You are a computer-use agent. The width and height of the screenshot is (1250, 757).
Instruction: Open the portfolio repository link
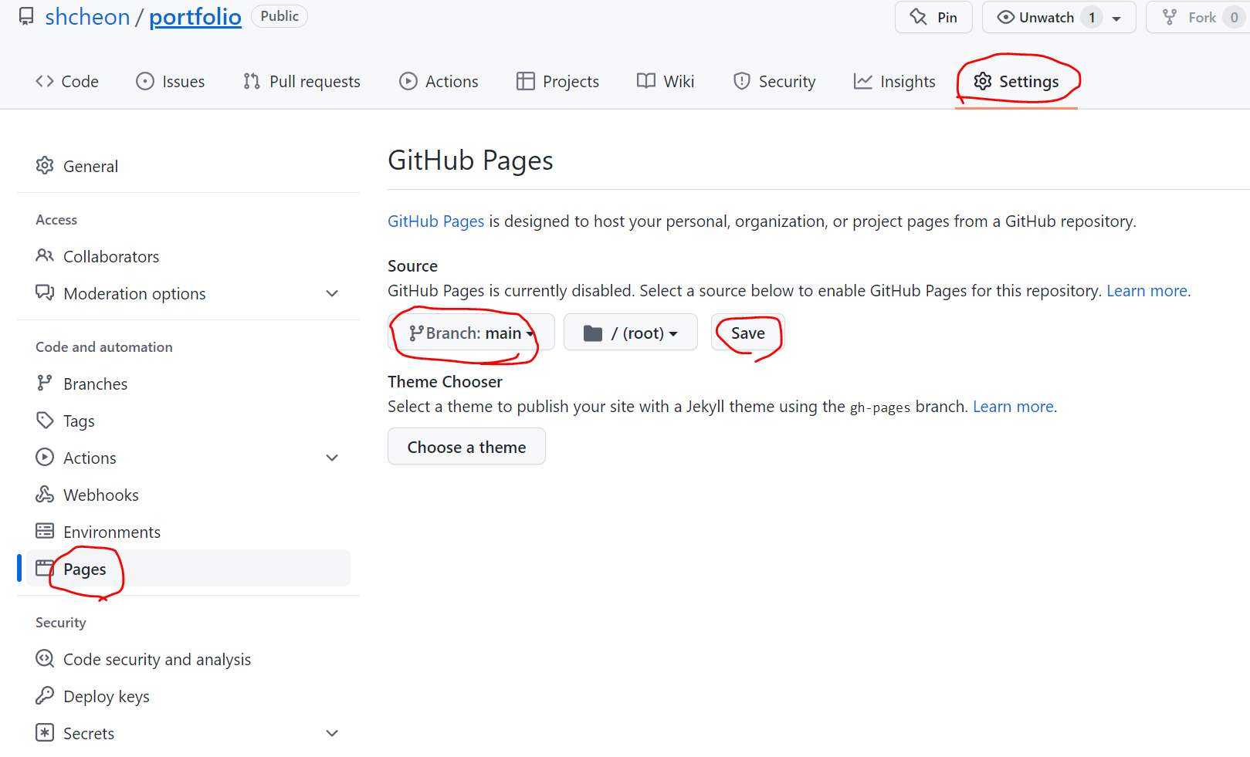(x=195, y=16)
